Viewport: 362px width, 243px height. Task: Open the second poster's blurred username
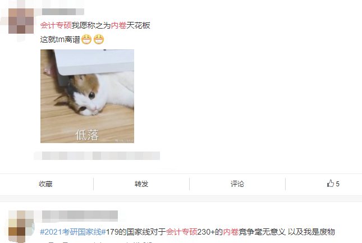[80, 216]
